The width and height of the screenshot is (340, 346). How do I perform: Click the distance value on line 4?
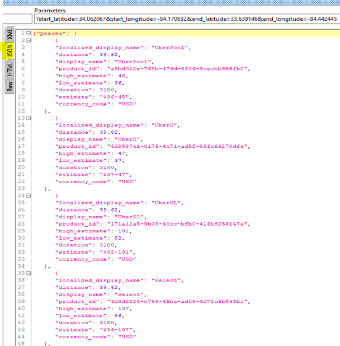pyautogui.click(x=108, y=55)
